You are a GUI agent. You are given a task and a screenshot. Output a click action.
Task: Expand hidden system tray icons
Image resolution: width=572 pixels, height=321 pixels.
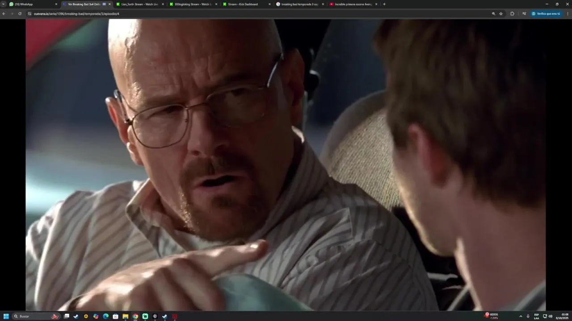521,317
